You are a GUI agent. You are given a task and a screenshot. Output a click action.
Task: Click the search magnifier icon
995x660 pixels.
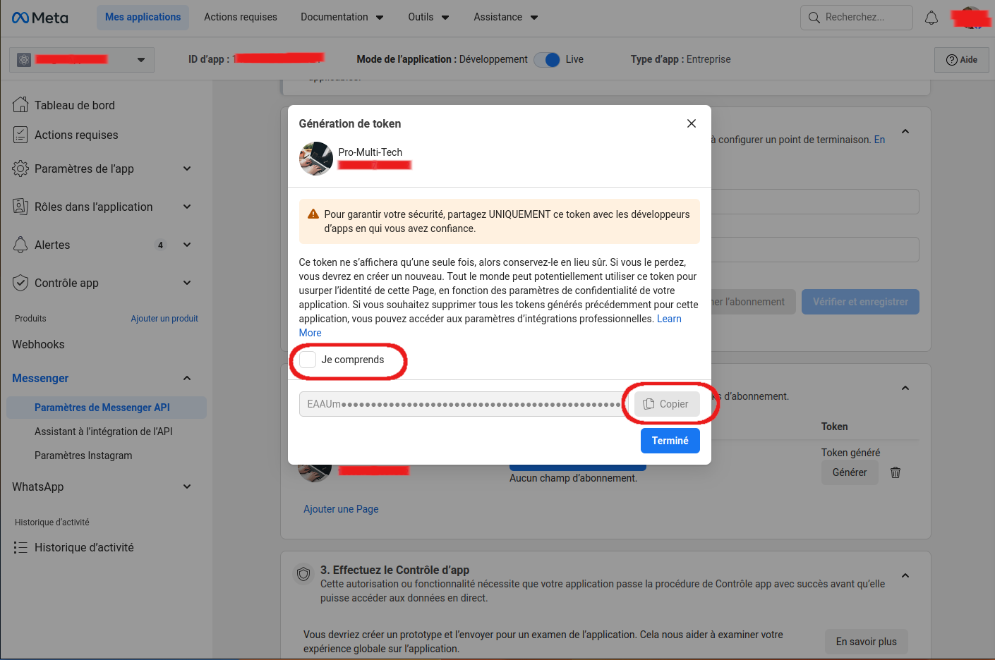click(x=814, y=18)
